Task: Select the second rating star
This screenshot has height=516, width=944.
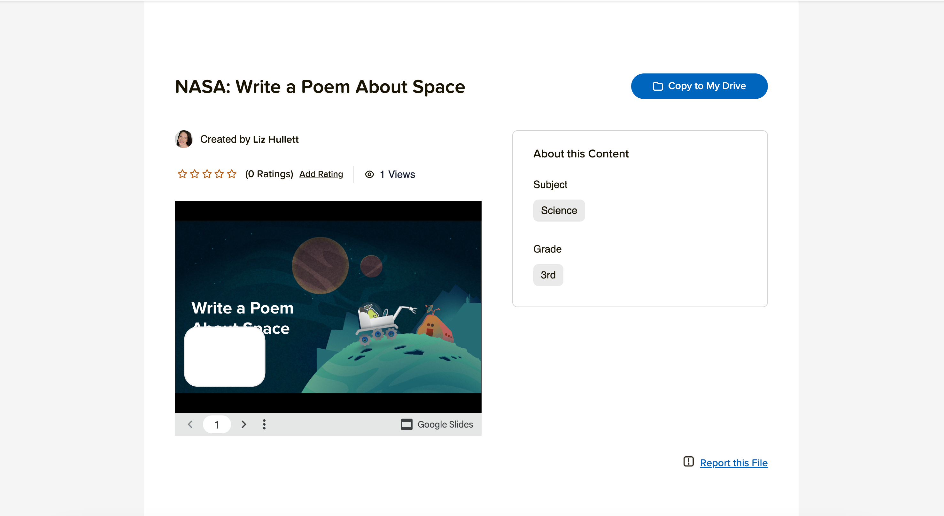Action: (195, 174)
